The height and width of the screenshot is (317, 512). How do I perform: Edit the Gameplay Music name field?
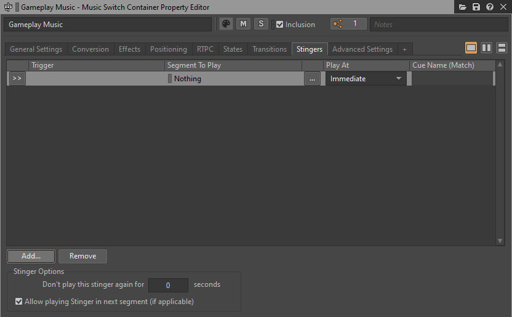(108, 25)
